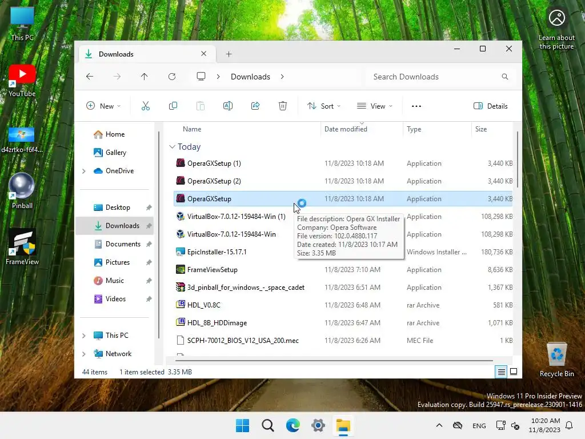Viewport: 585px width, 439px height.
Task: Click chevron before Downloads in address bar
Action: point(218,77)
